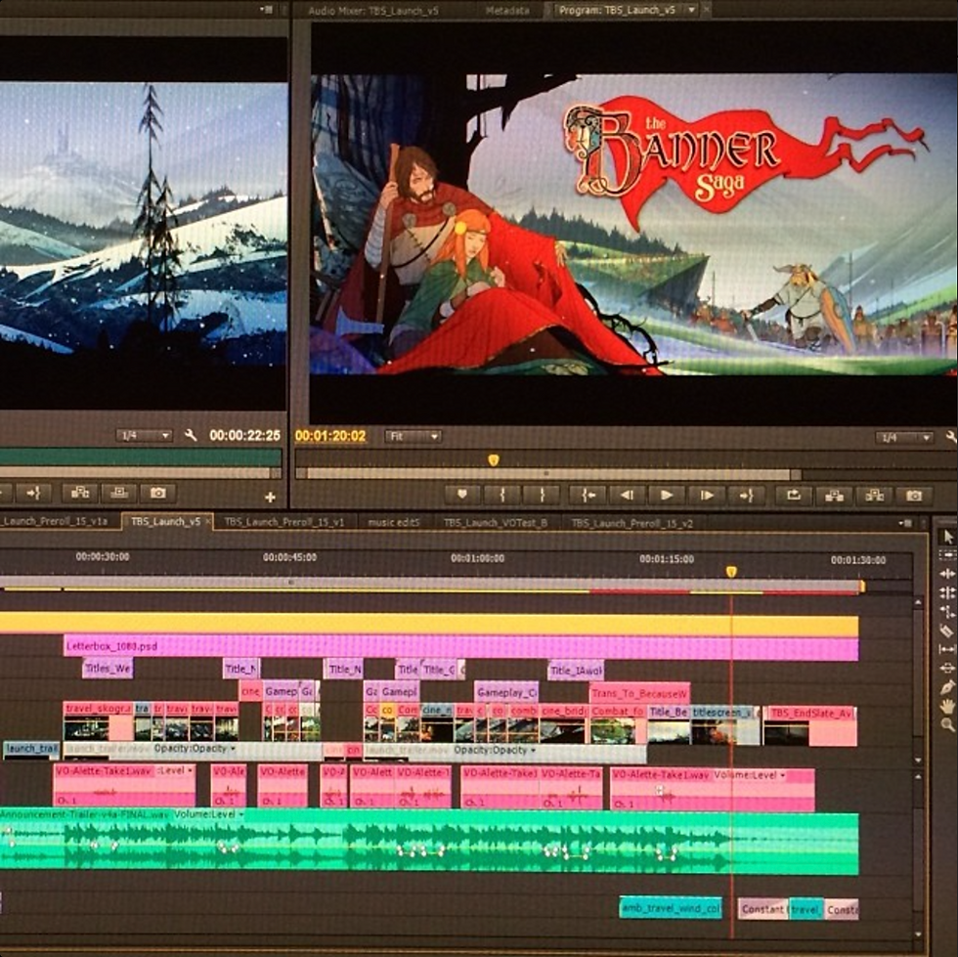Screen dimensions: 958x957
Task: Switch to the TBS_Launch_Preroll_15_v1 tab
Action: (284, 523)
